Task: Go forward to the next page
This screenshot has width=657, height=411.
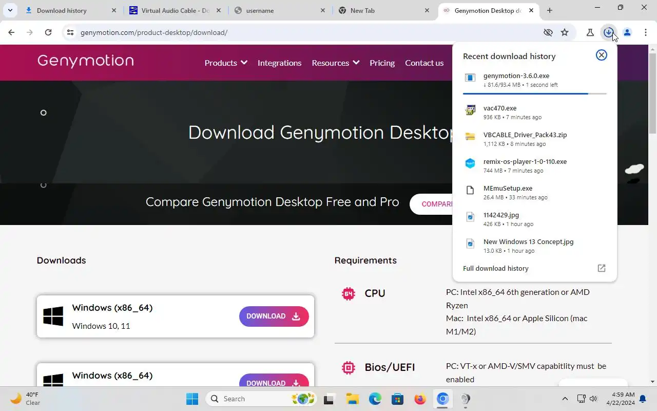Action: (x=30, y=32)
